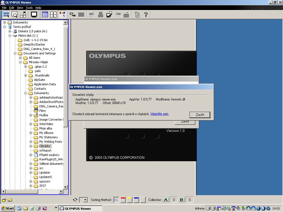This screenshot has width=283, height=212.
Task: Click the question mark help icon
Action: pyautogui.click(x=146, y=15)
